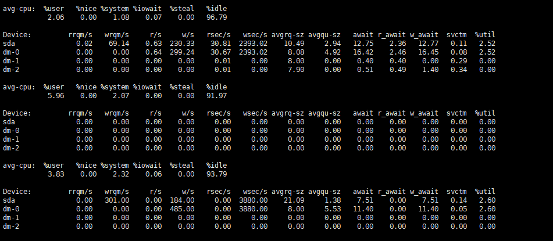Select sda wrqm/s value 301.00
The height and width of the screenshot is (241, 553).
point(117,200)
